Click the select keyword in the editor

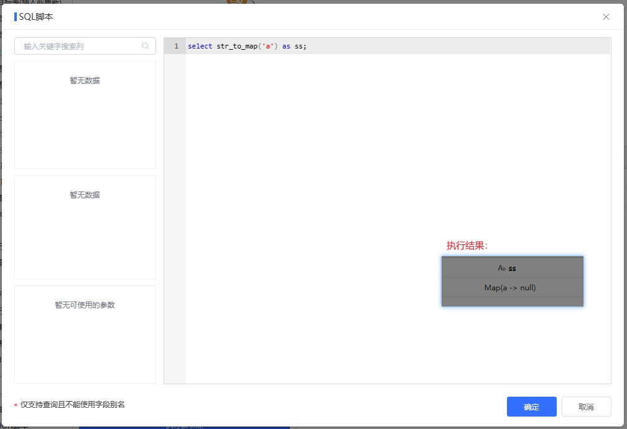[x=200, y=46]
